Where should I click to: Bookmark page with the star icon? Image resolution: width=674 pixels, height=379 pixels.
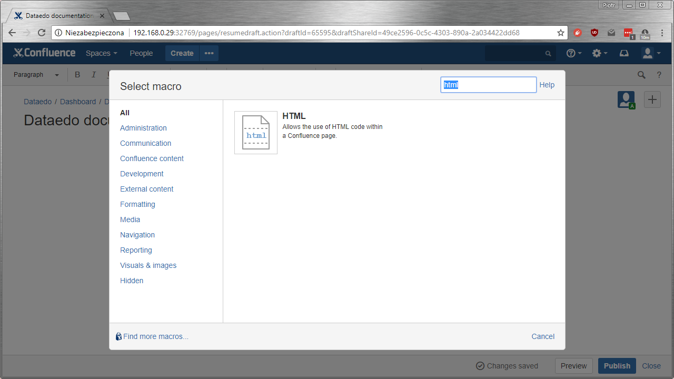point(561,33)
